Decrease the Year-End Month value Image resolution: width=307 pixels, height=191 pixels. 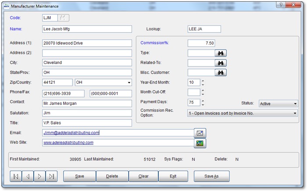pyautogui.click(x=203, y=85)
